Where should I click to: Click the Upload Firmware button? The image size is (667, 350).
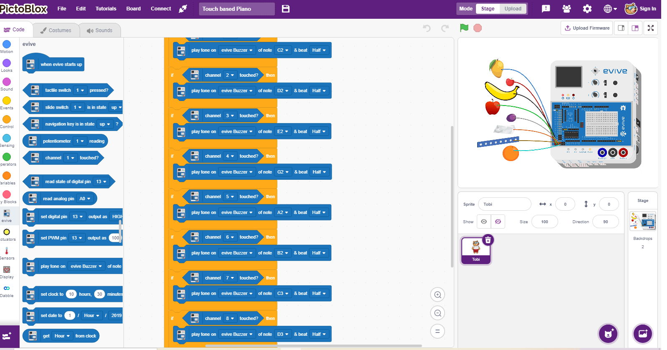587,28
